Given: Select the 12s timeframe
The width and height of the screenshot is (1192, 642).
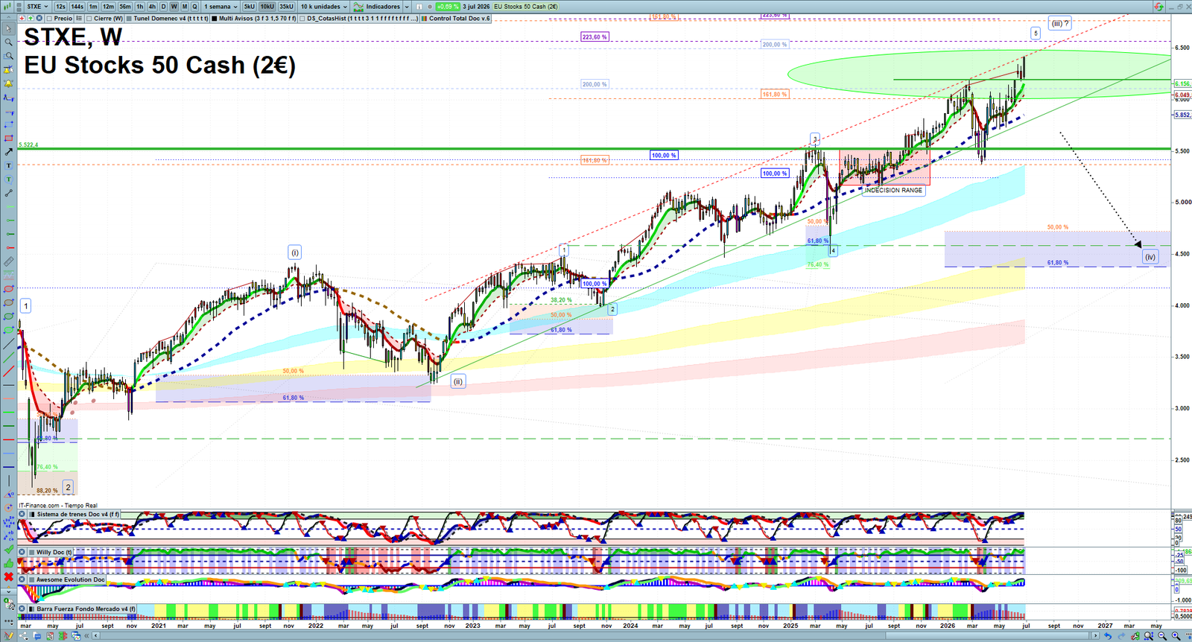Looking at the screenshot, I should (x=60, y=6).
